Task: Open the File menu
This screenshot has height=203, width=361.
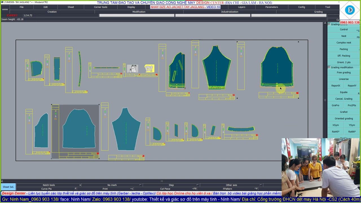Action: click(x=21, y=7)
